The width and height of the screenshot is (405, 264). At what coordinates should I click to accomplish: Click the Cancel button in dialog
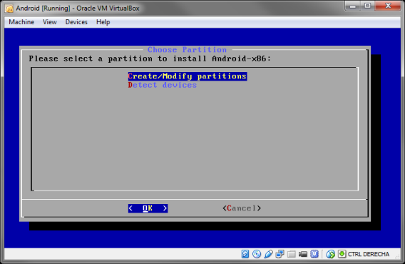pyautogui.click(x=242, y=208)
